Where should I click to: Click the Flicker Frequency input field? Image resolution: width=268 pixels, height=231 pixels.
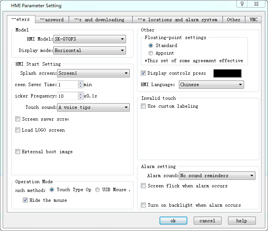tap(68, 96)
